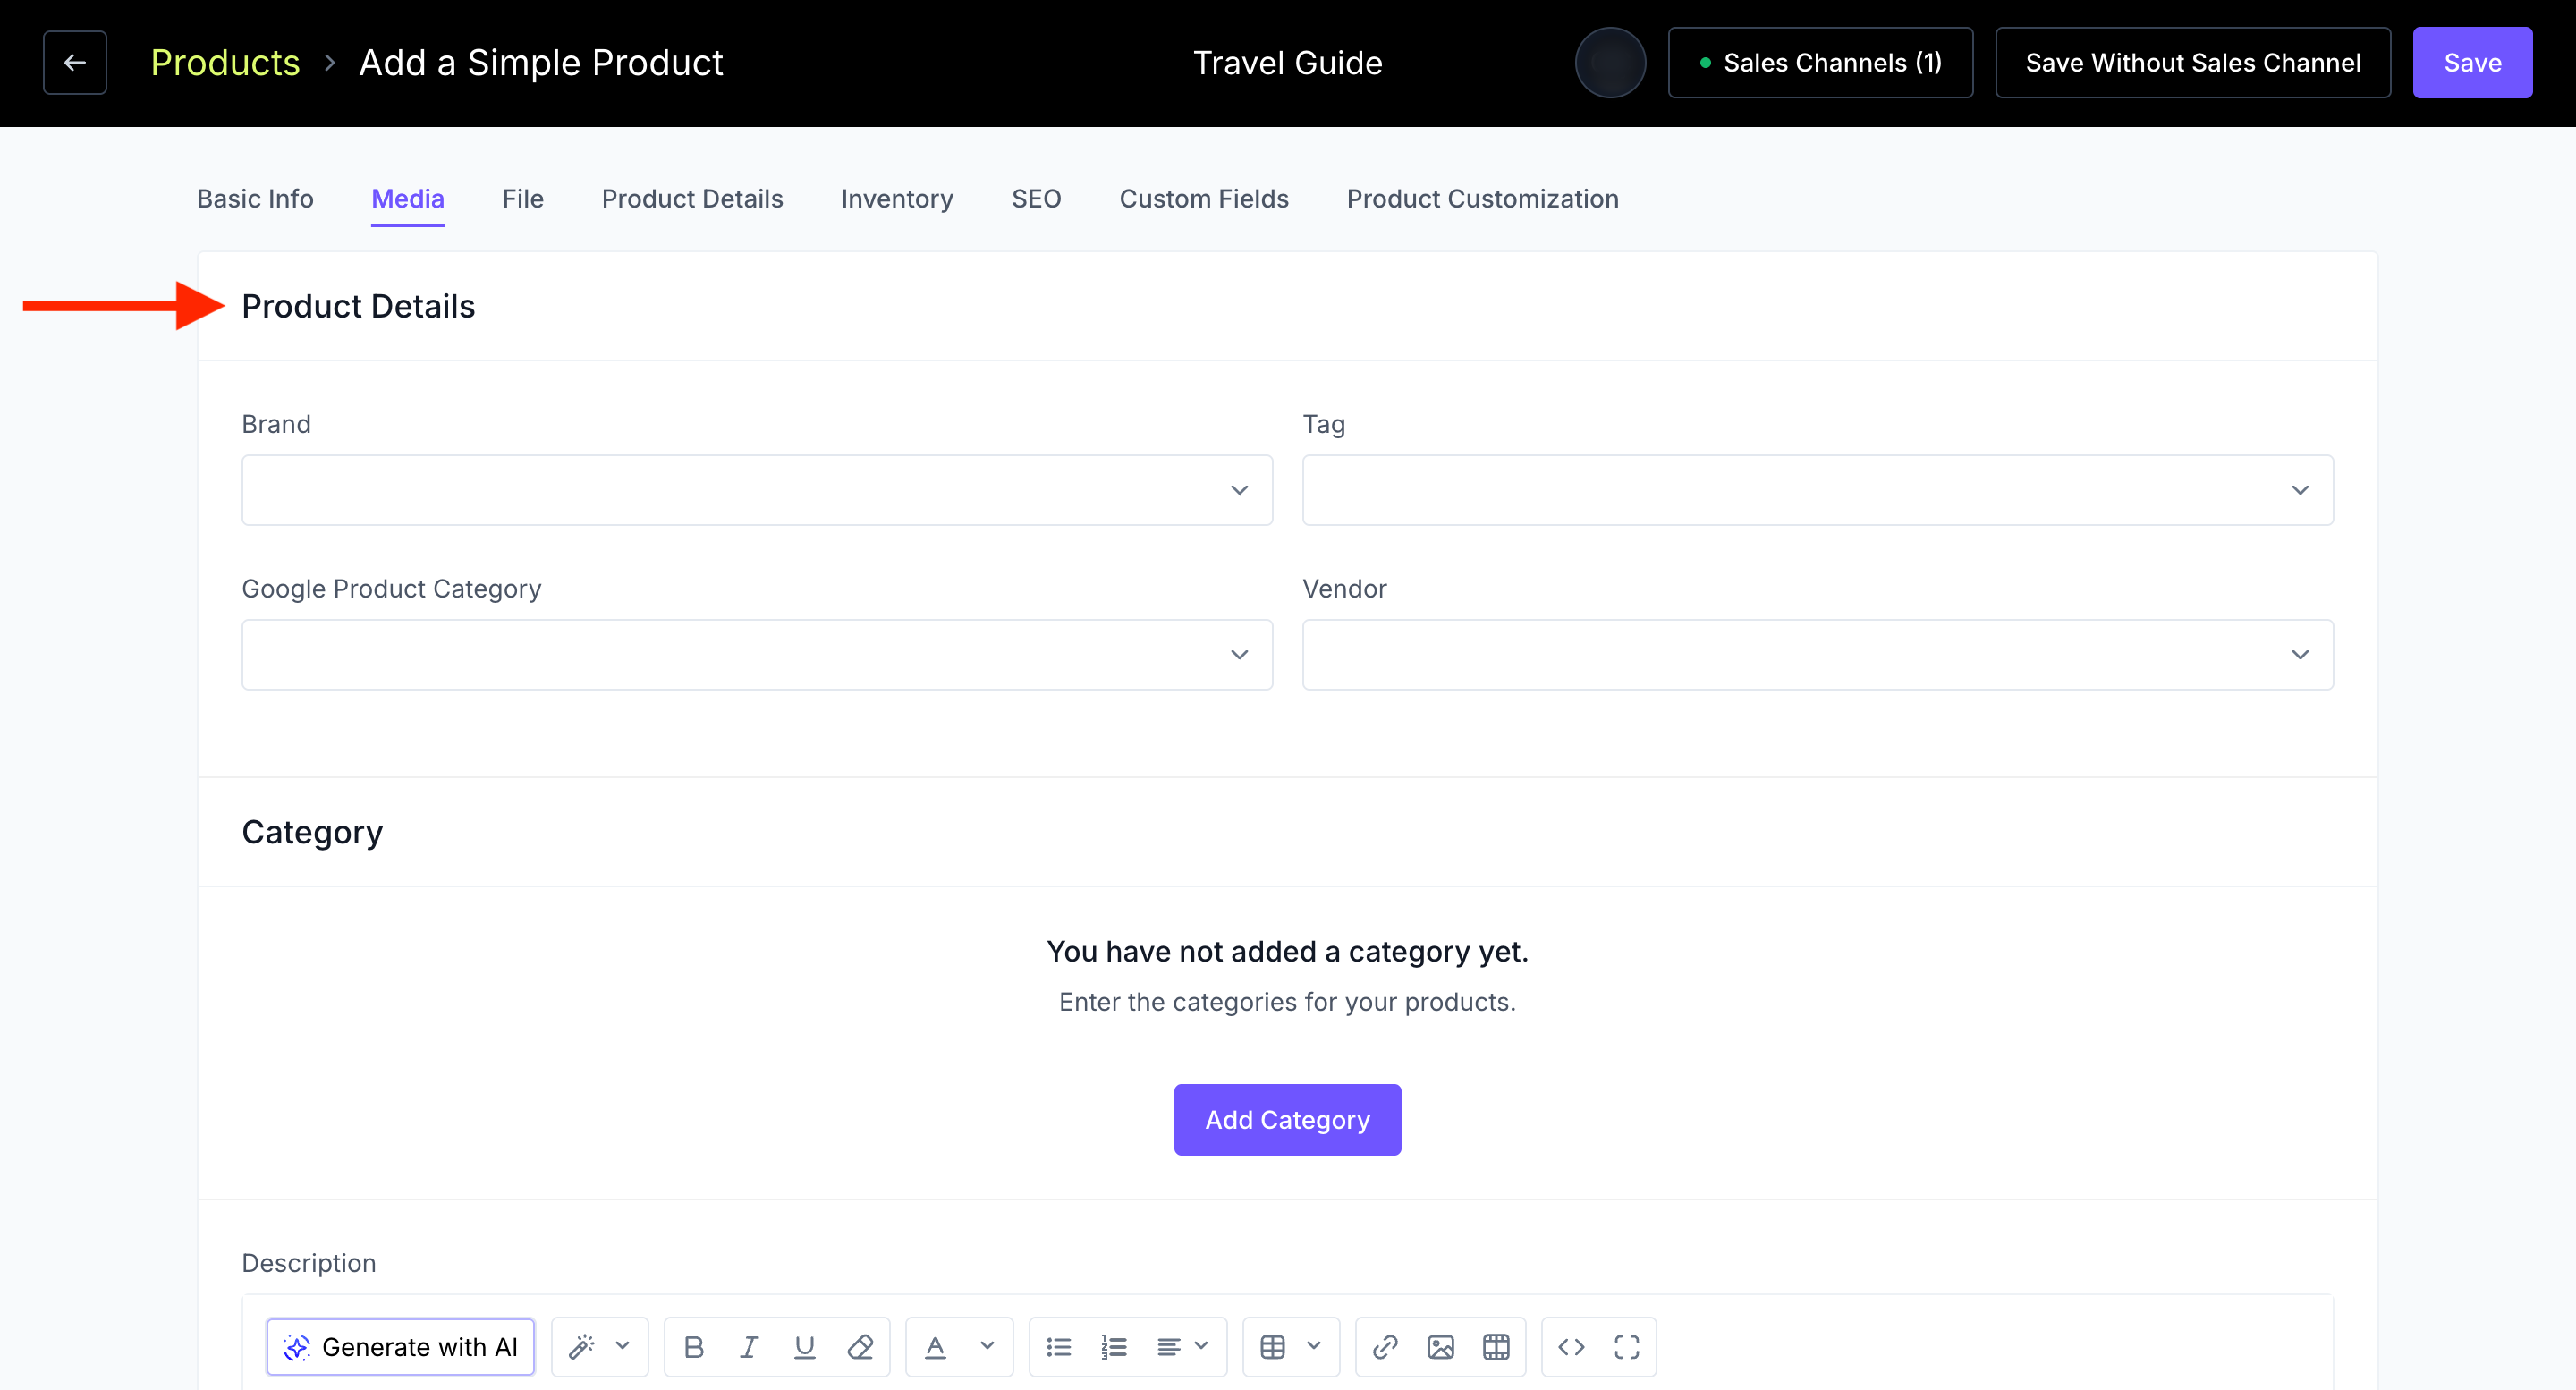Insert an image into the Description
2576x1390 pixels.
click(x=1441, y=1347)
